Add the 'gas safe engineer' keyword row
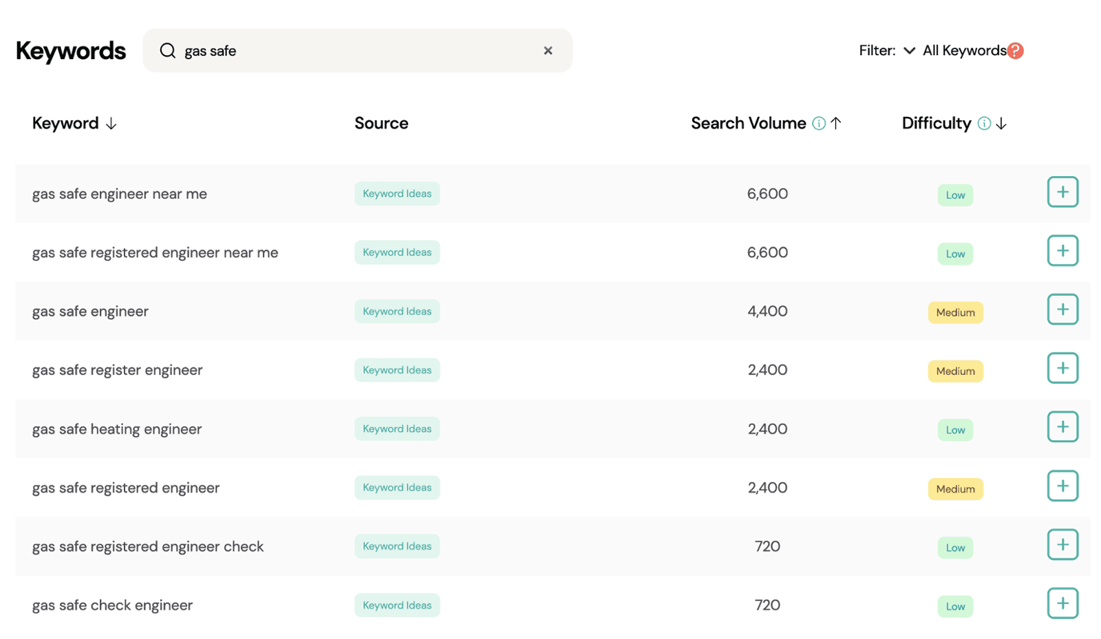This screenshot has height=639, width=1101. pos(1062,310)
